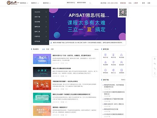Open the 小程序 link in the header
Screen dimensions: 157x118
136,3
